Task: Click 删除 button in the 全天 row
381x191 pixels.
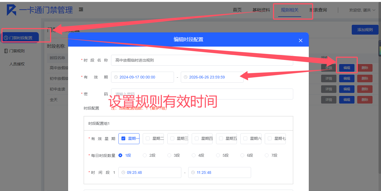Action: pyautogui.click(x=365, y=100)
